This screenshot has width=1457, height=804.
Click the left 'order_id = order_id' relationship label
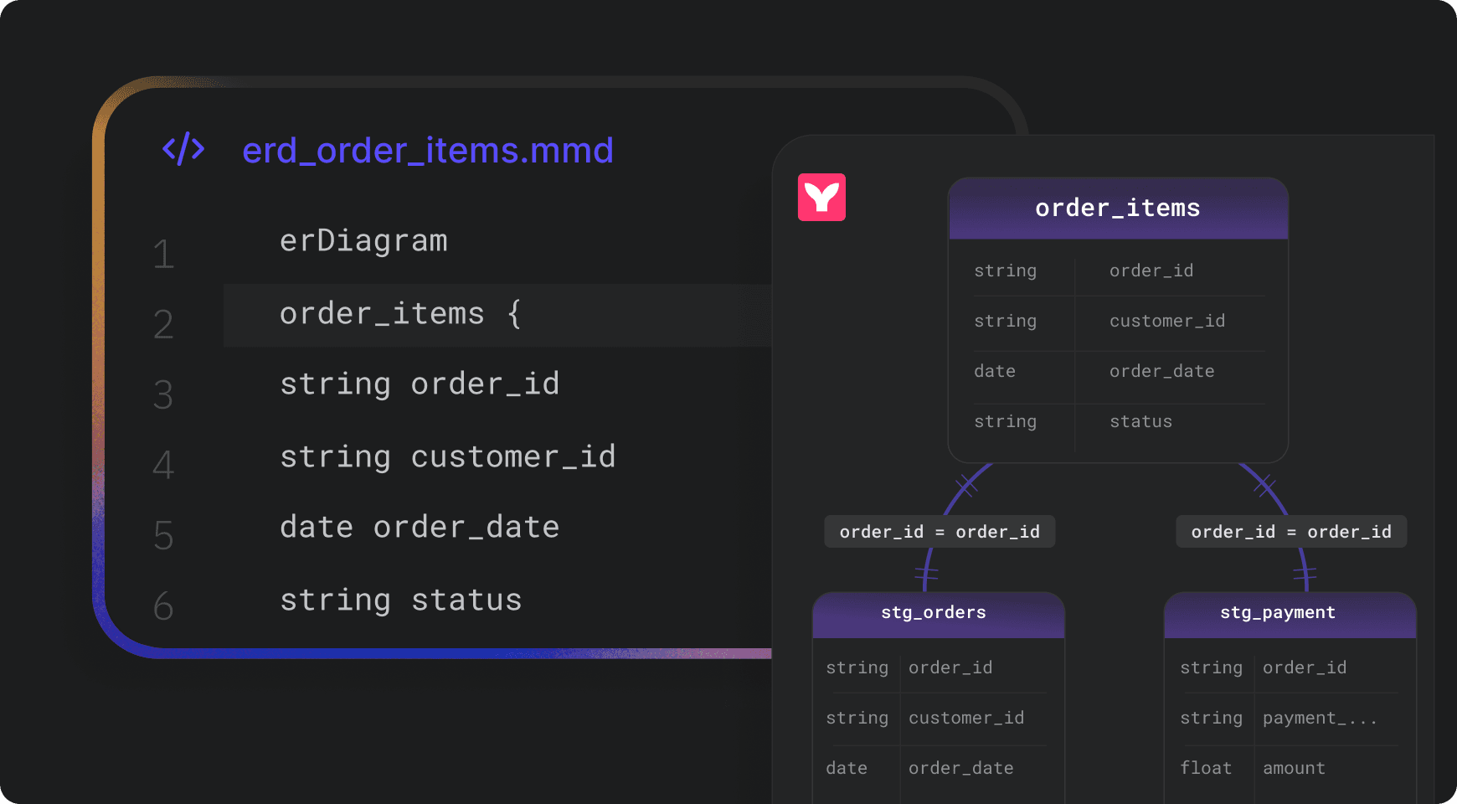(940, 532)
